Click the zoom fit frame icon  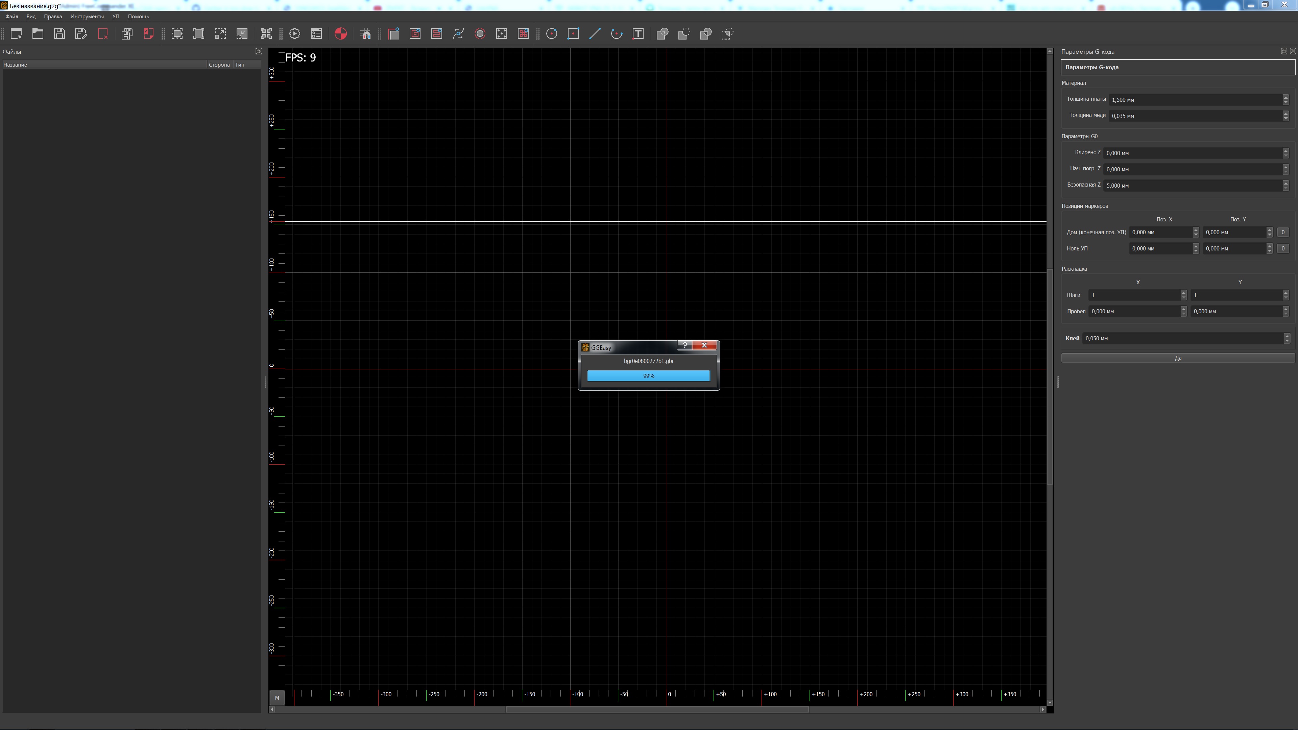click(177, 34)
